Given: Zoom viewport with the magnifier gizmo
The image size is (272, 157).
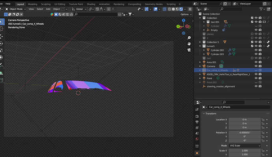Looking at the screenshot, I should coord(189,38).
